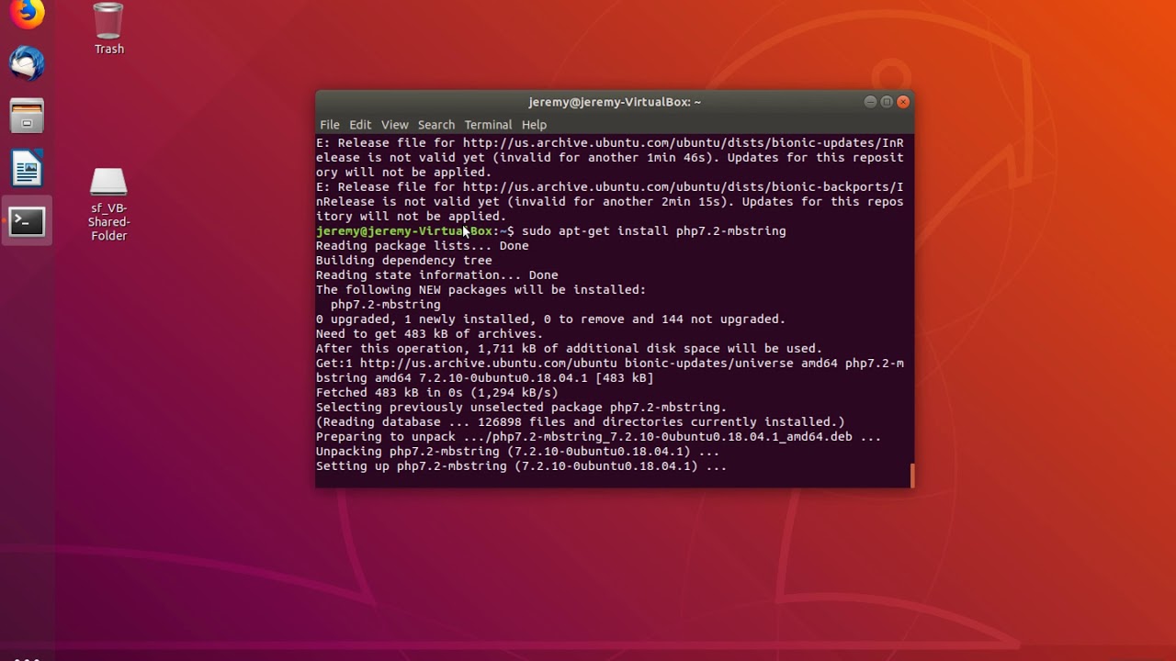This screenshot has height=661, width=1176.
Task: Open the Edit menu in Terminal
Action: pyautogui.click(x=360, y=125)
